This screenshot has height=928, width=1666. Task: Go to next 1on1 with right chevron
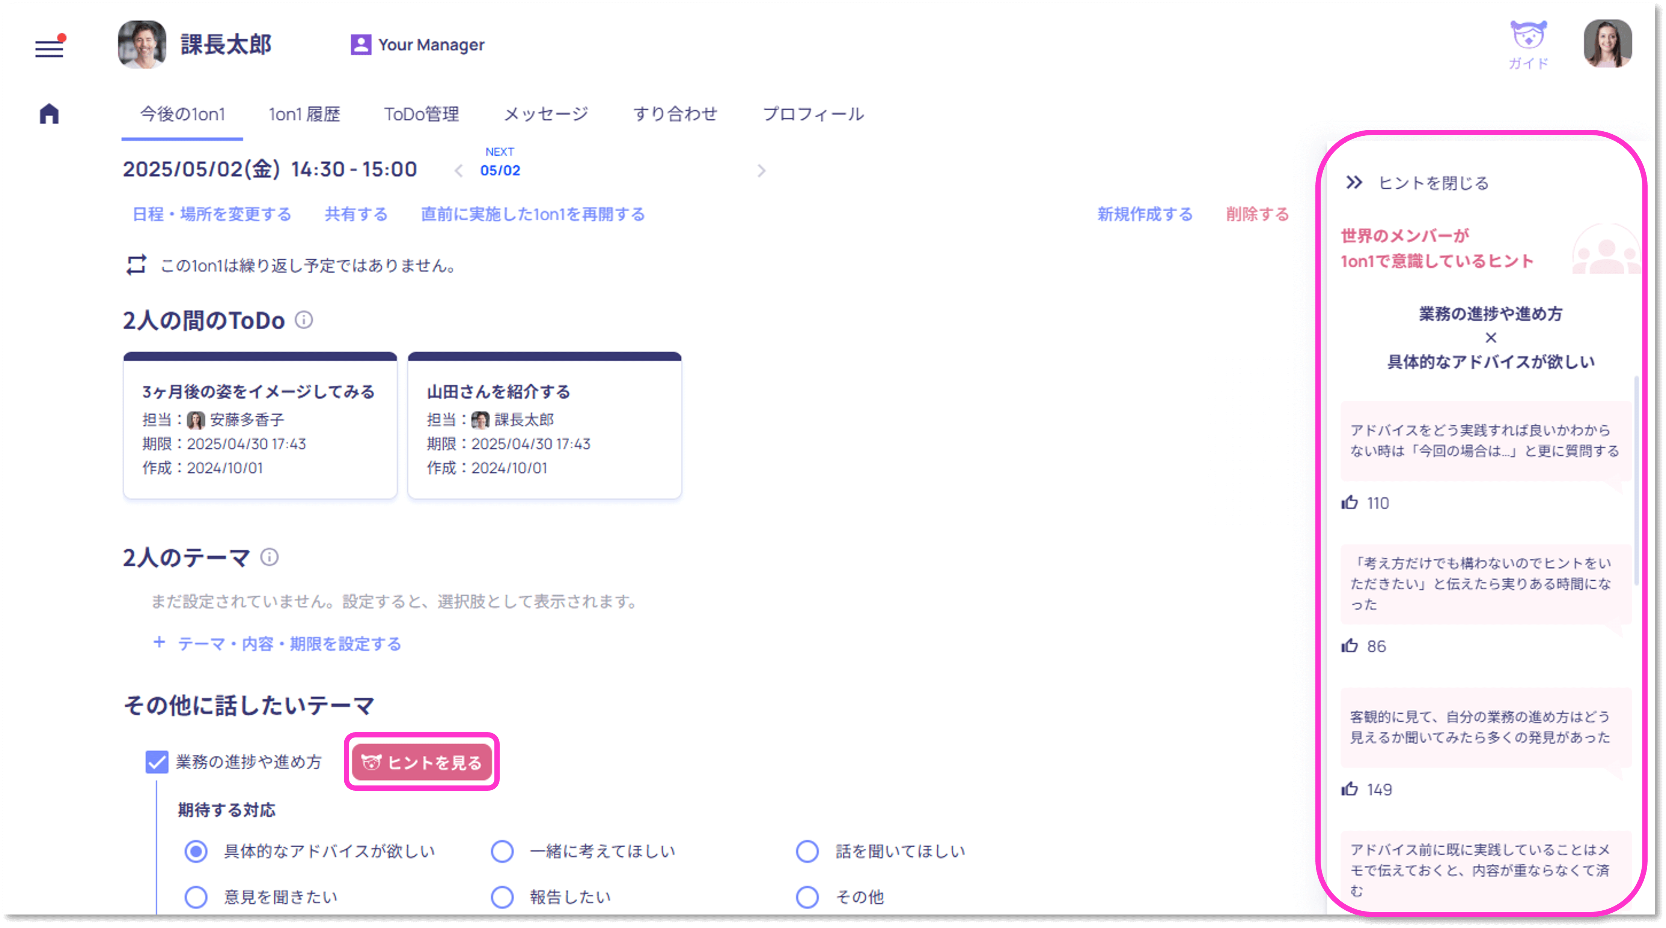(761, 171)
